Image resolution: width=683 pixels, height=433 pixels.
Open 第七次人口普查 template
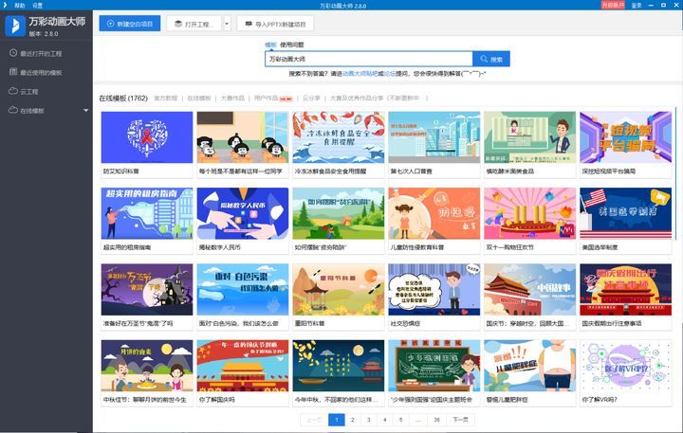[x=434, y=137]
